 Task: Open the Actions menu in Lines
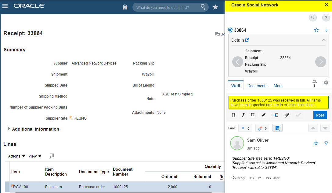pyautogui.click(x=14, y=156)
